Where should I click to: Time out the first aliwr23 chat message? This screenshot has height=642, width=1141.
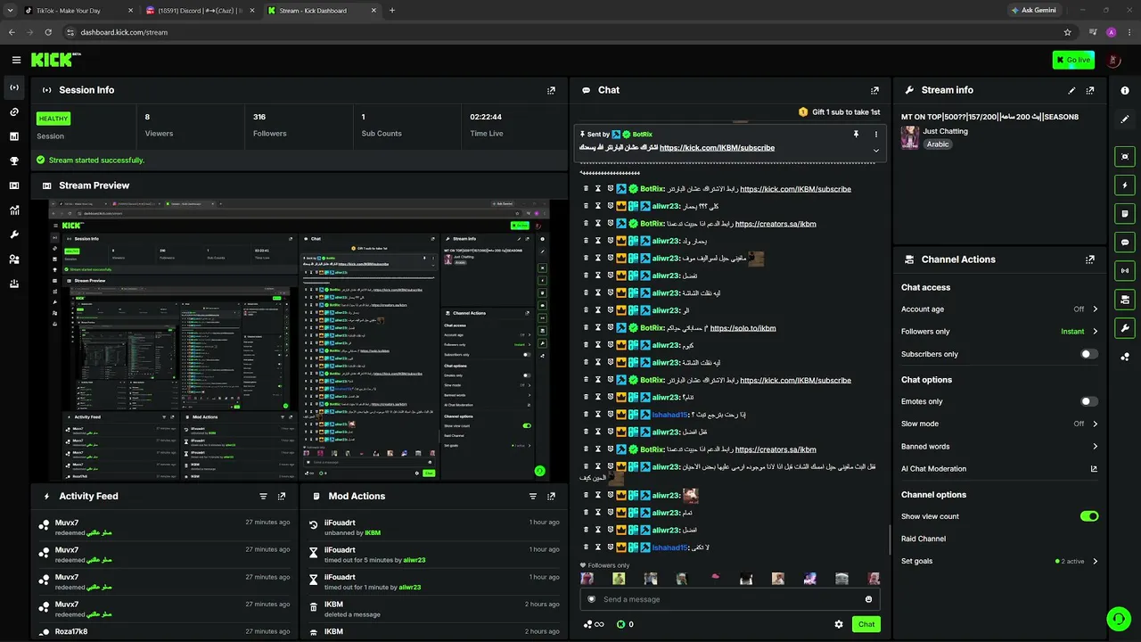[598, 206]
